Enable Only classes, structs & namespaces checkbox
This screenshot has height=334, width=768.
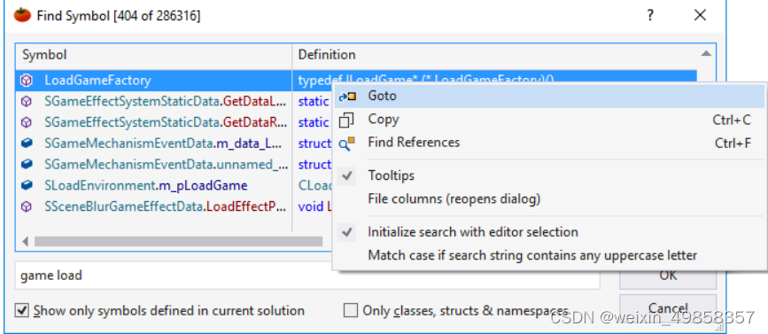(350, 310)
